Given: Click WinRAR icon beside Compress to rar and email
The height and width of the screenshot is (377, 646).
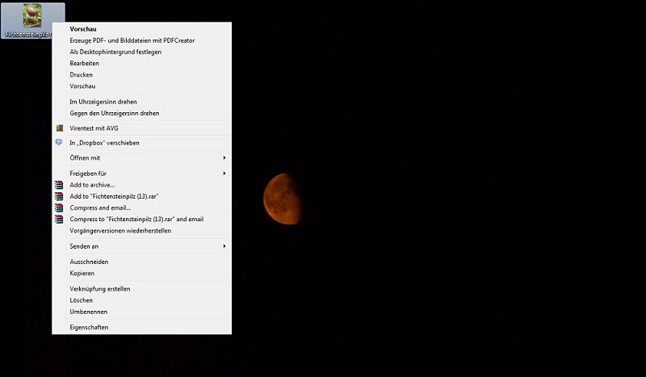Looking at the screenshot, I should pyautogui.click(x=59, y=219).
